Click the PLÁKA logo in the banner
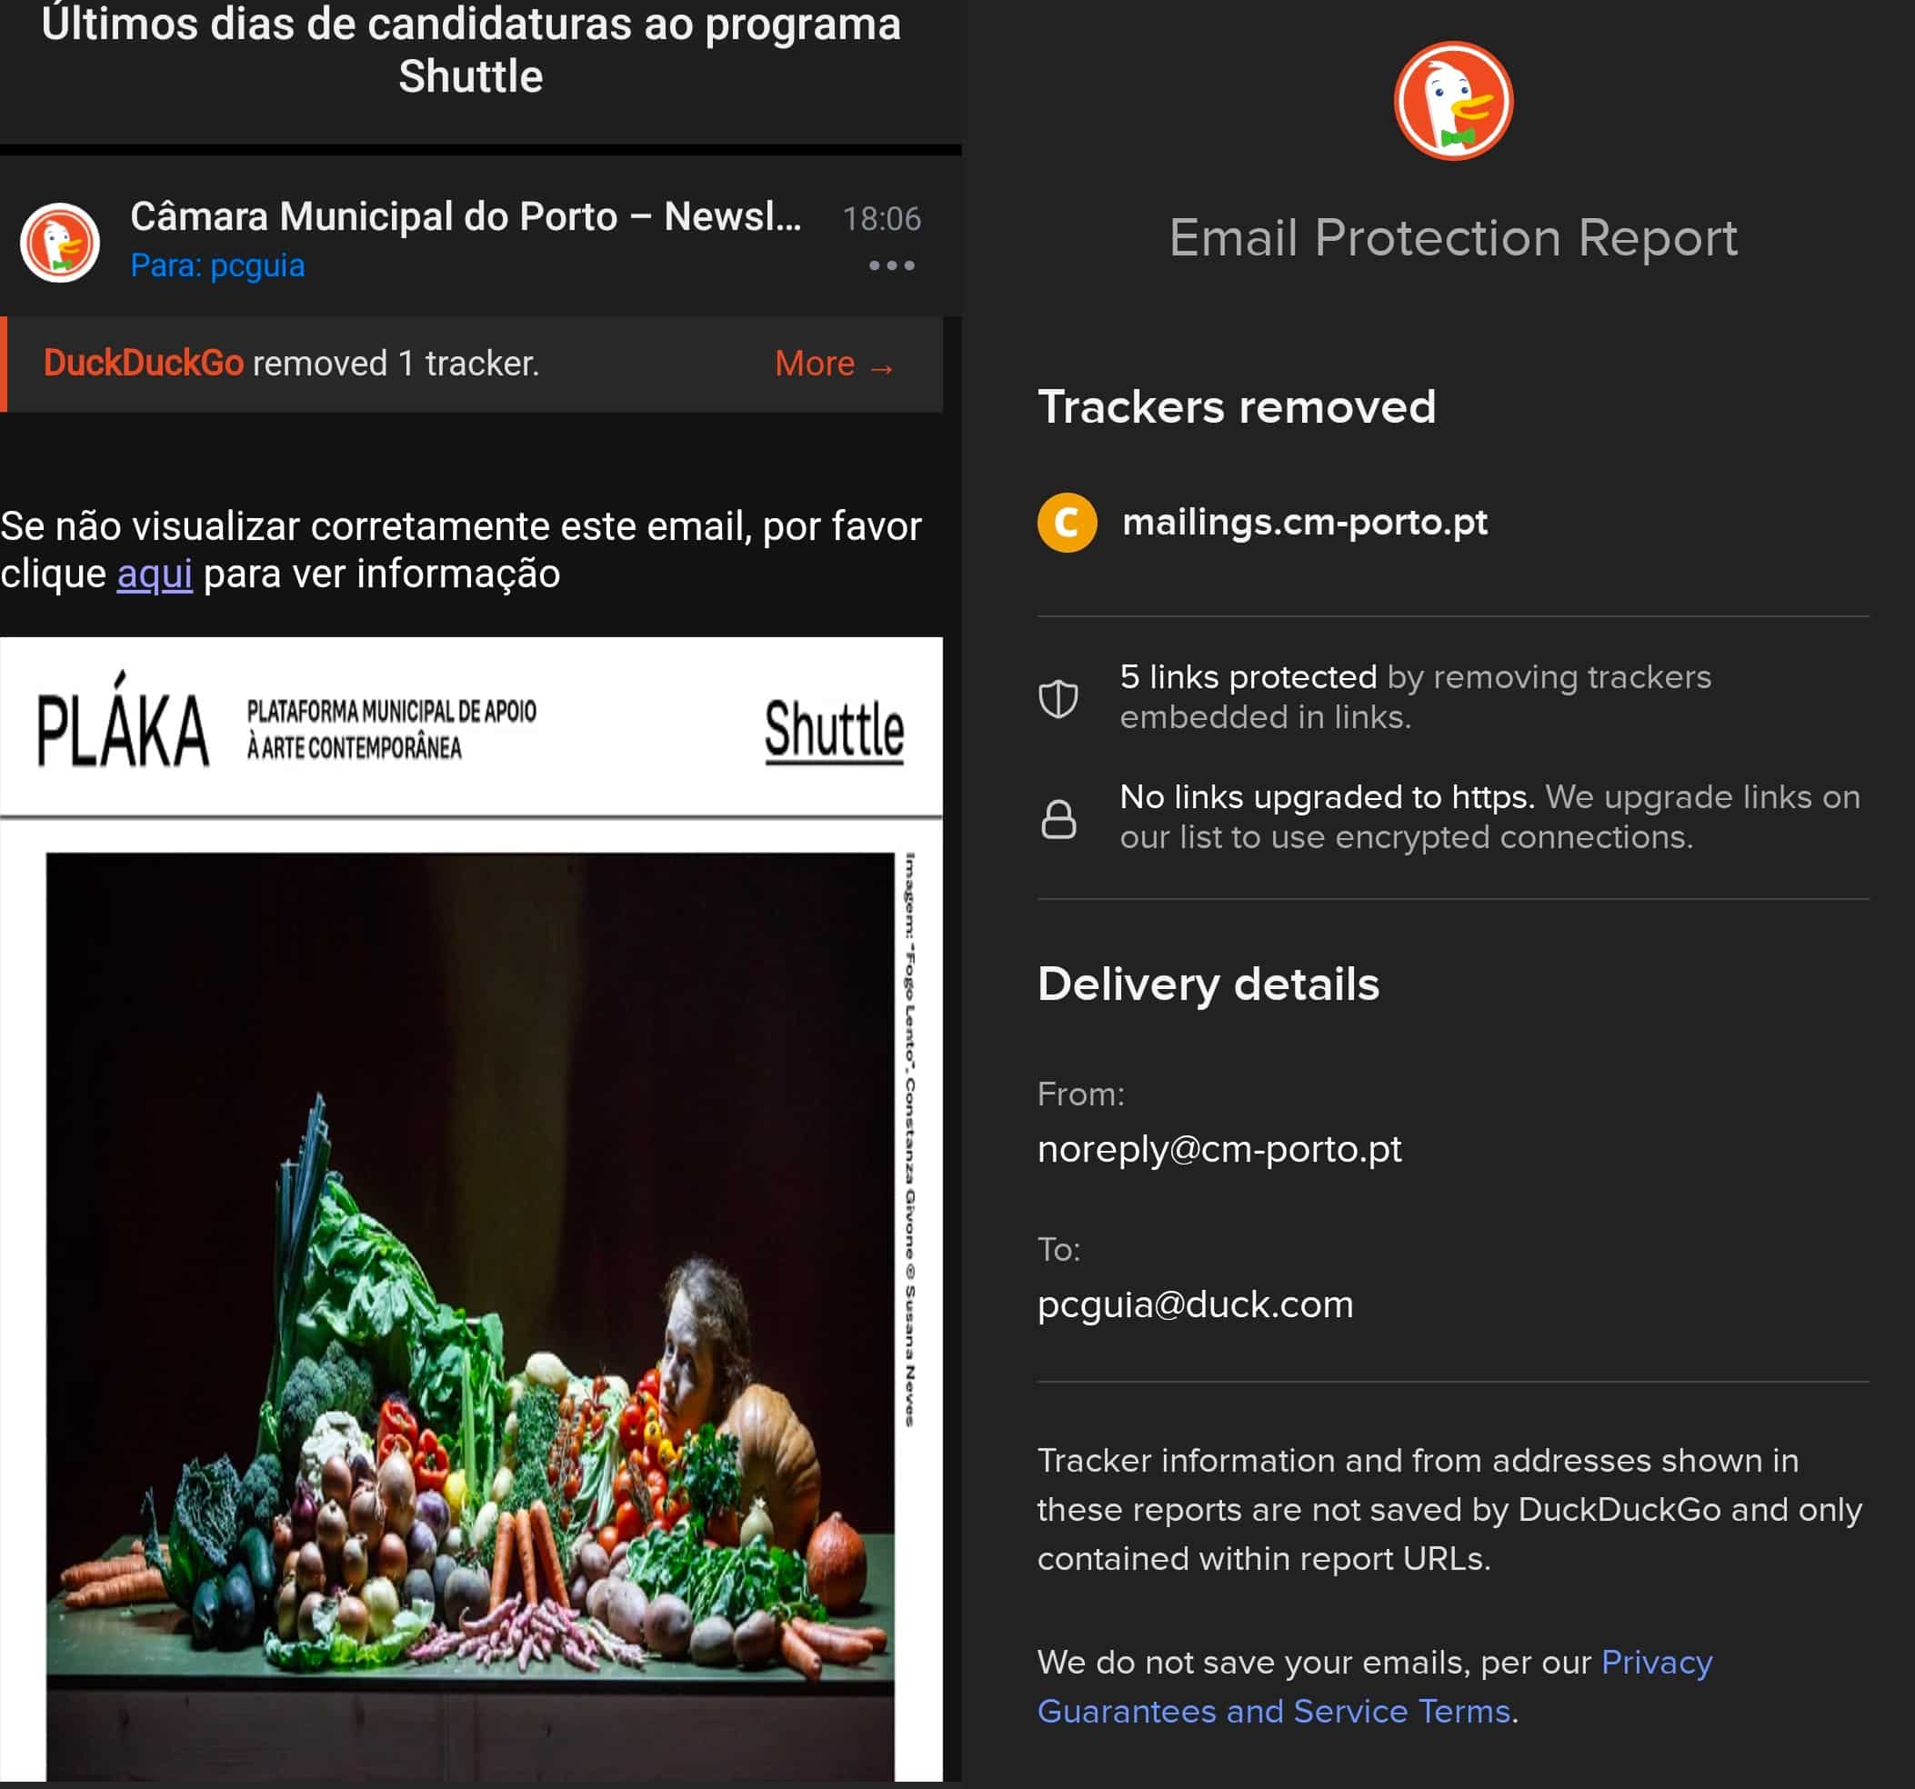The width and height of the screenshot is (1915, 1789). pos(123,722)
